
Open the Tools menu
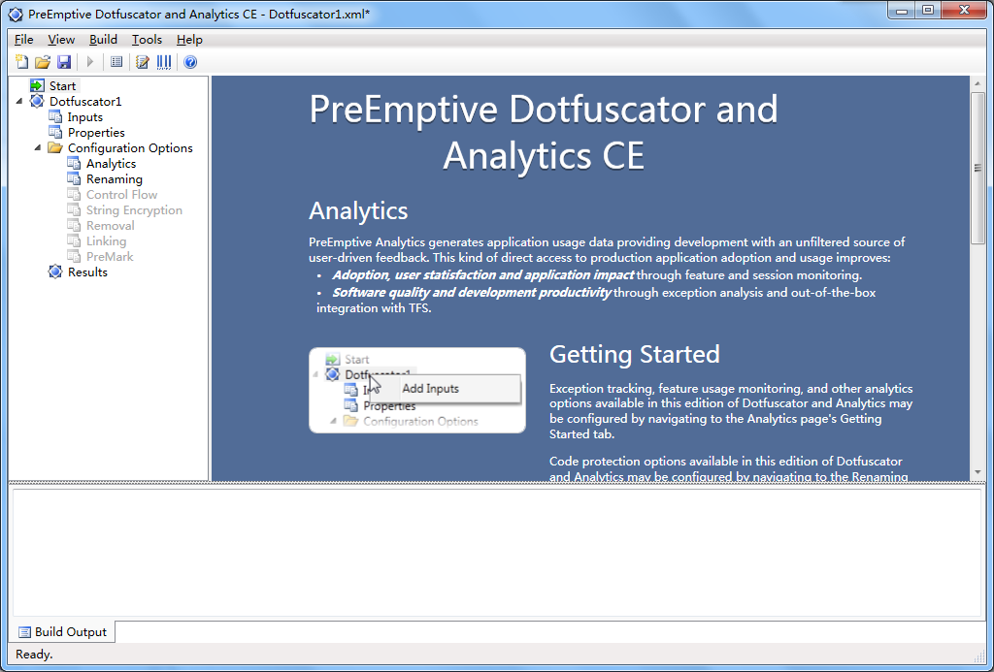pyautogui.click(x=148, y=39)
